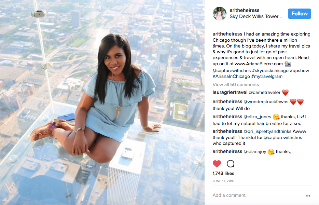This screenshot has width=319, height=205.
Task: Open the #skydeckchicago hashtag
Action: (x=270, y=71)
